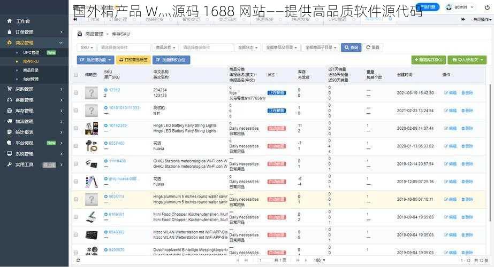Click the 采购管理 shopping cart icon
The width and height of the screenshot is (494, 267).
10,89
